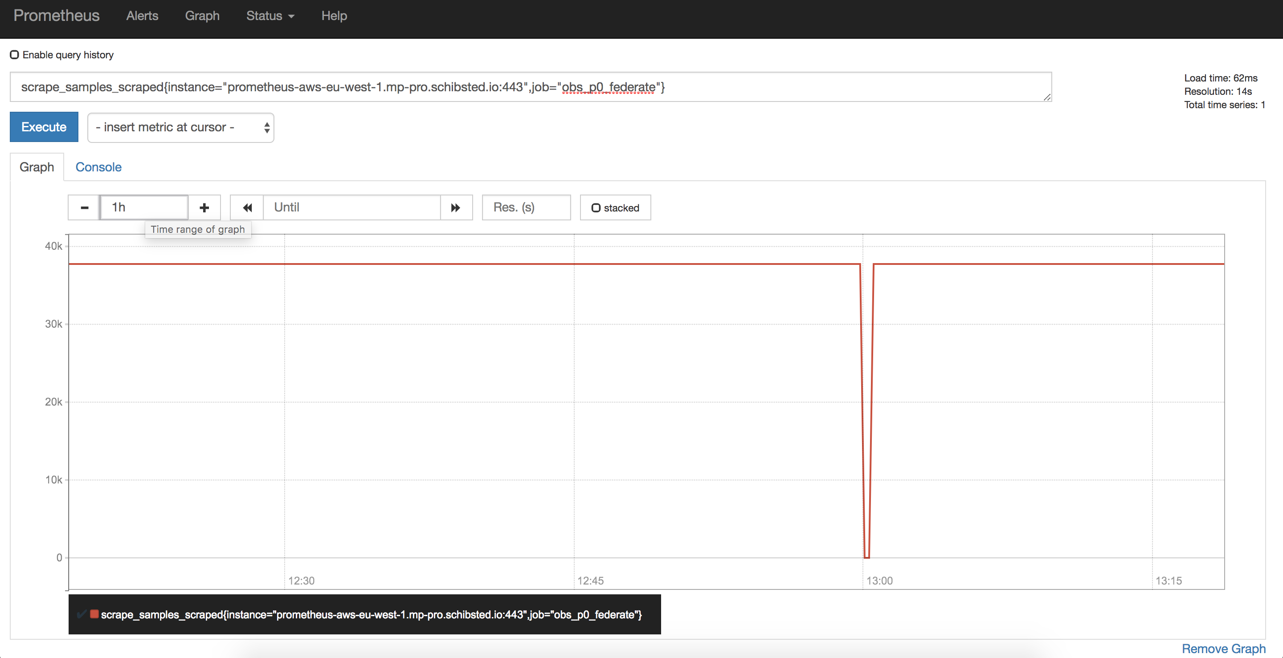1283x658 pixels.
Task: Open Help from the top navigation
Action: tap(334, 16)
